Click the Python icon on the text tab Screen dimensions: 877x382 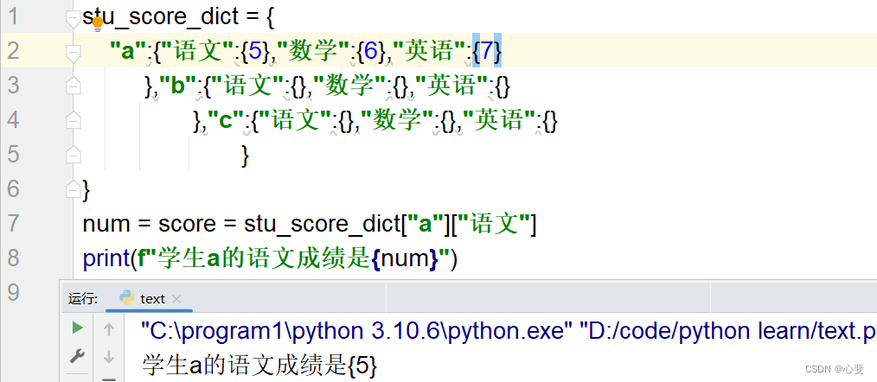[127, 298]
